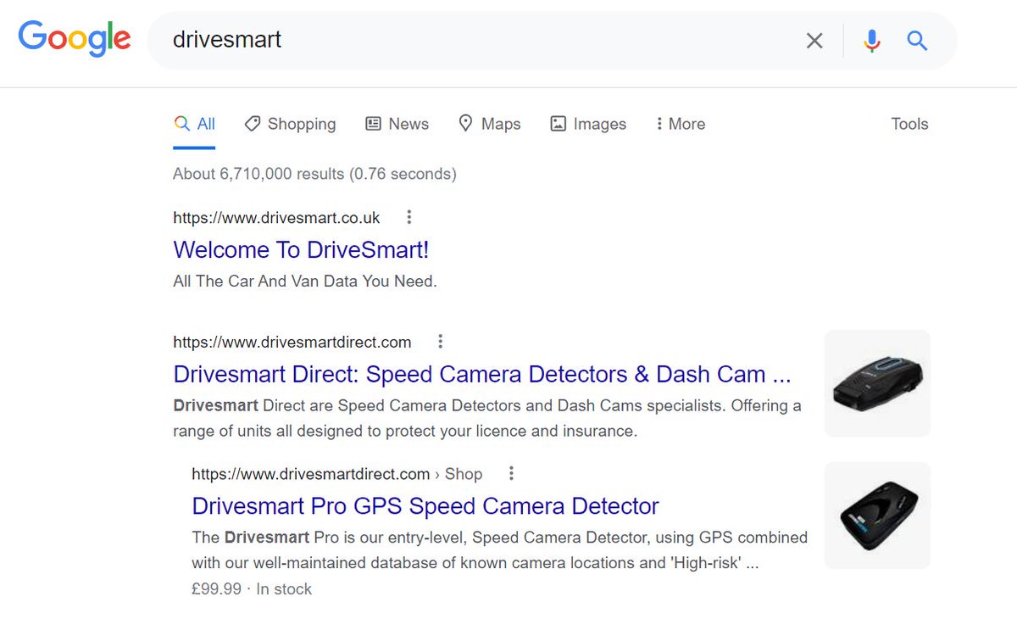
Task: Open options dots beside drivesmart.co.uk
Action: (409, 217)
